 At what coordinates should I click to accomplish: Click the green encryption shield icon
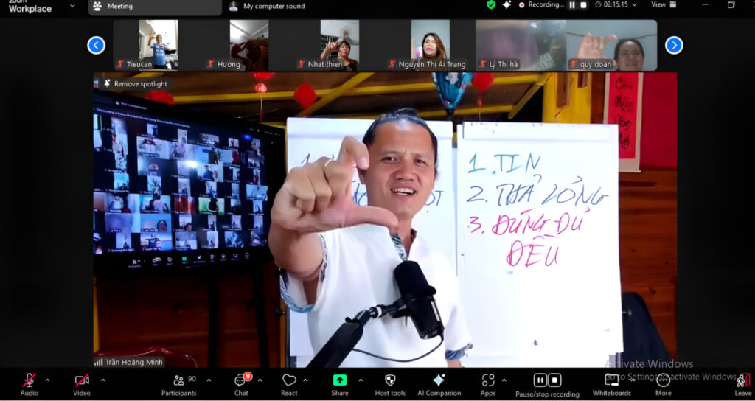pos(491,5)
